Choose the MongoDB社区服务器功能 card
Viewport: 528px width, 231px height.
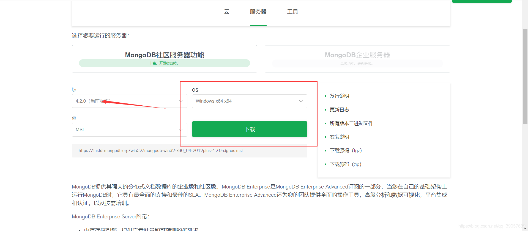[165, 59]
